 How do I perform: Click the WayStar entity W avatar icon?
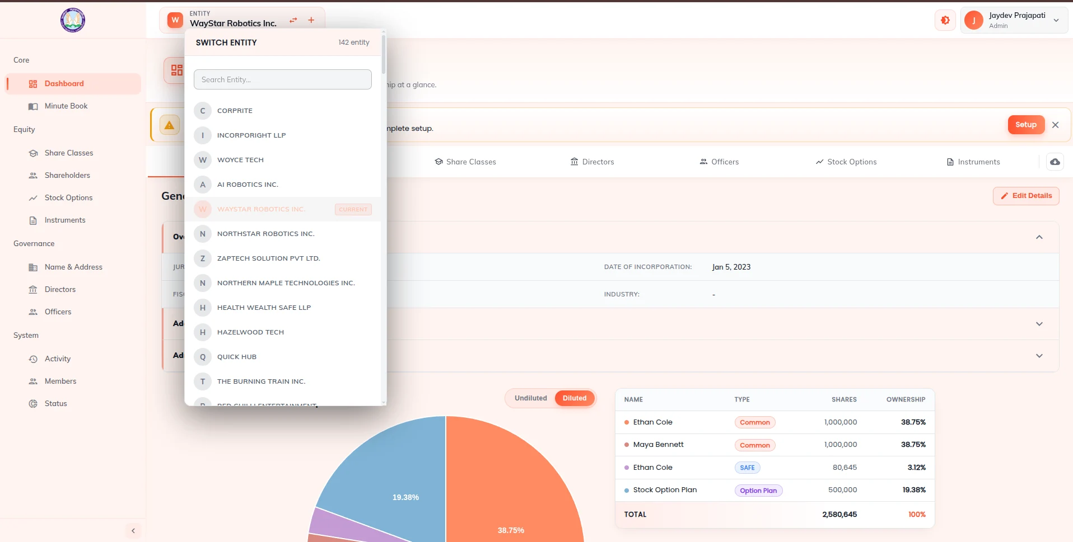pyautogui.click(x=175, y=20)
